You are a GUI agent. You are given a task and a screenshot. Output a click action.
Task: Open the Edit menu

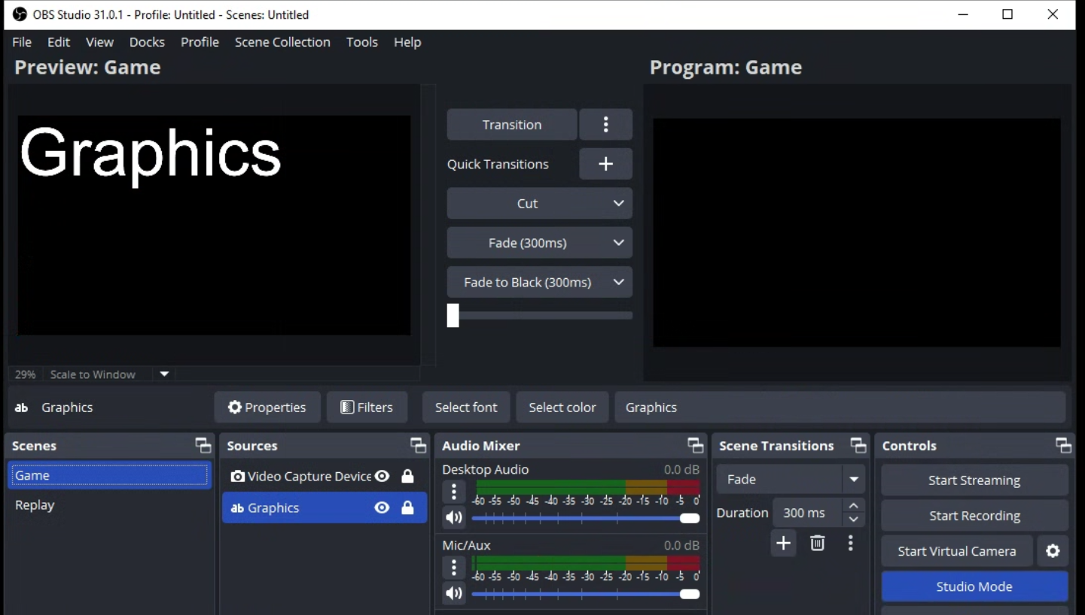coord(59,42)
